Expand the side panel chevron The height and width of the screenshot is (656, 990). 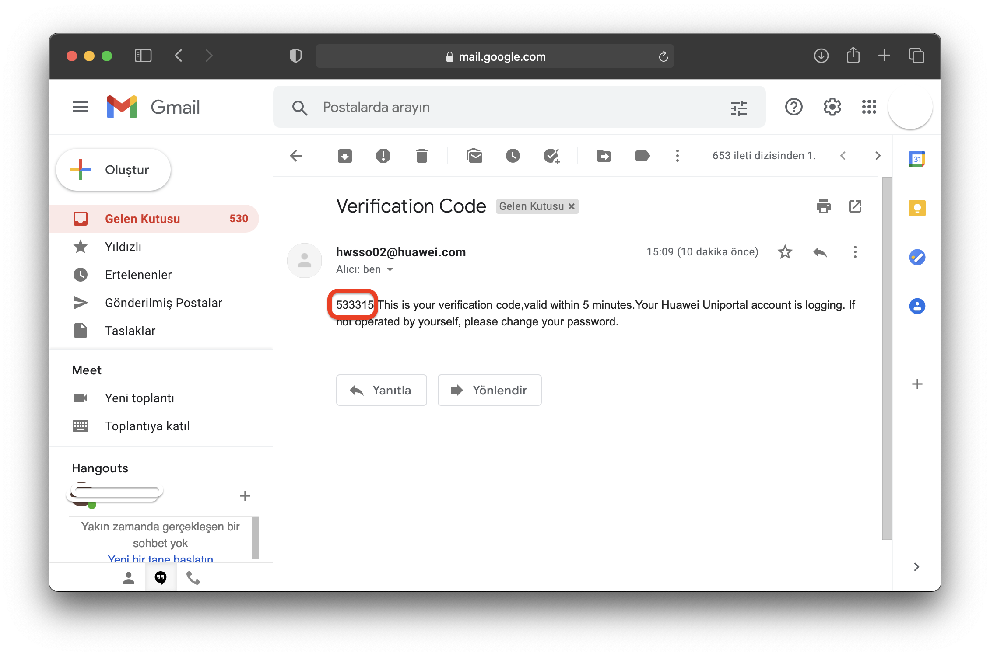pyautogui.click(x=916, y=567)
